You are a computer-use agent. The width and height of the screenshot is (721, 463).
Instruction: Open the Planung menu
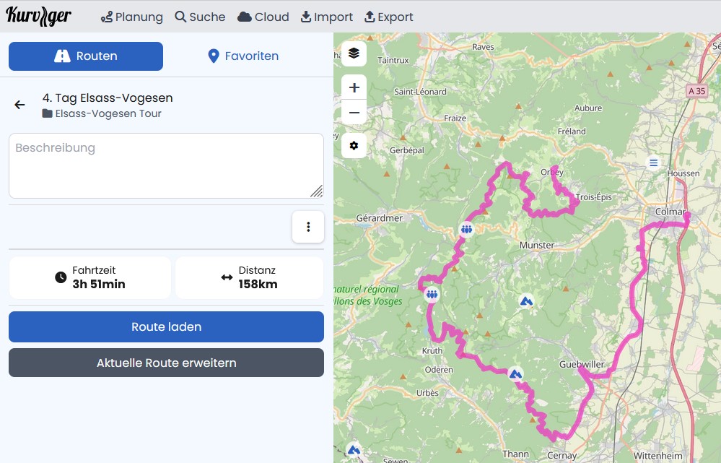pos(132,17)
